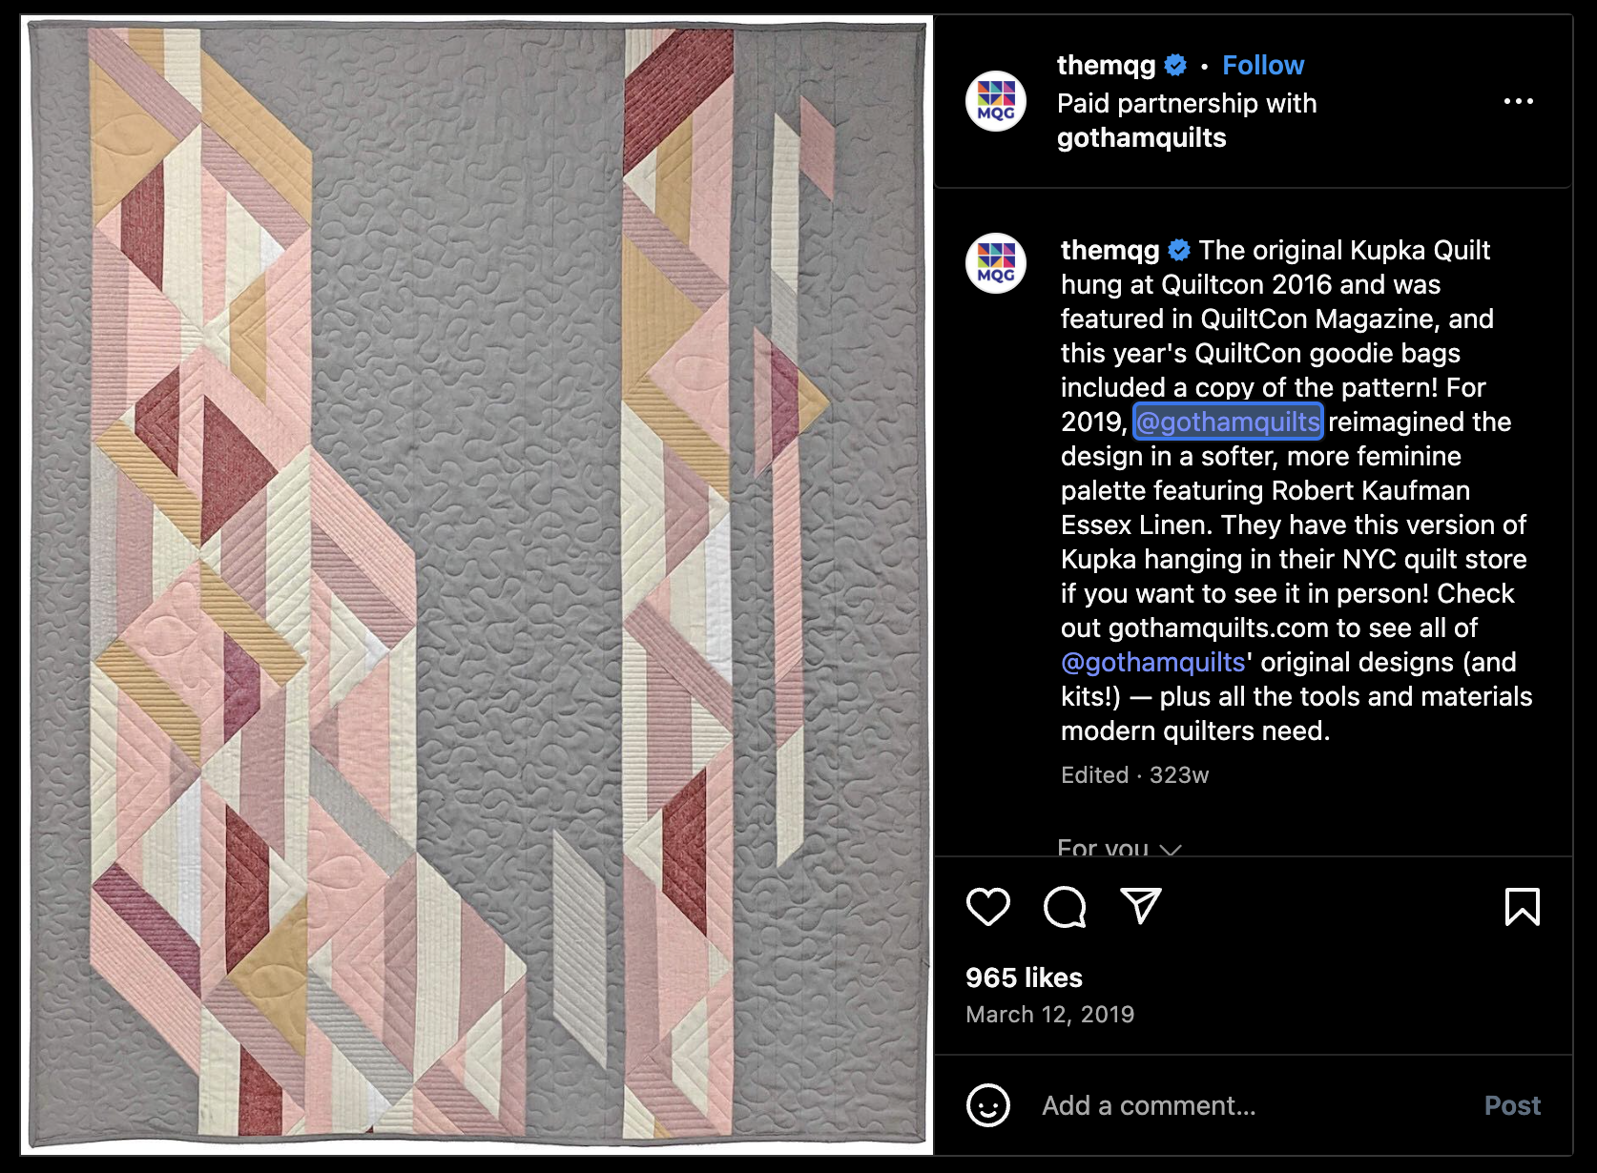Click the Kupka quilt photo
Screen dimensions: 1597x1173
(477, 586)
